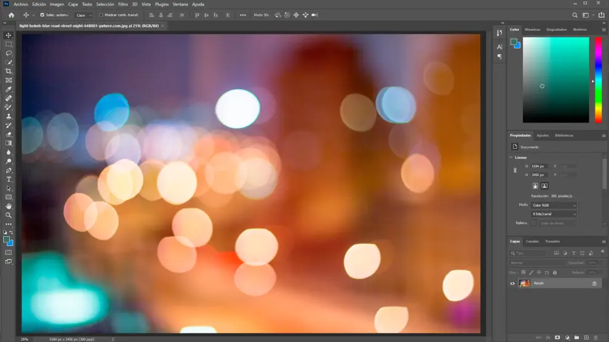Choose the Lasso tool

click(x=9, y=54)
